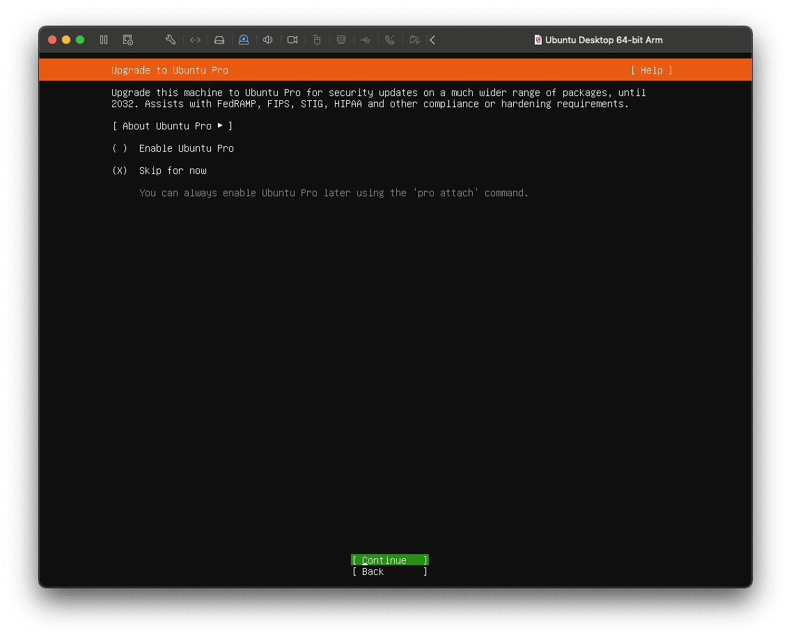Pause the virtual machine
791x639 pixels.
(x=104, y=40)
